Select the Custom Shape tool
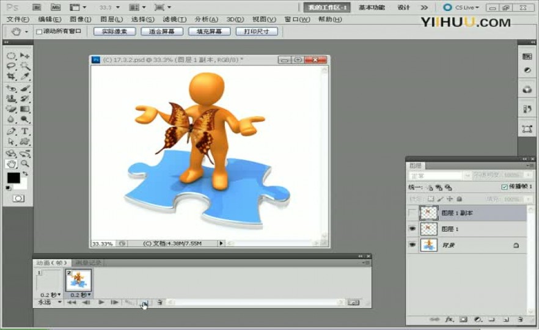The height and width of the screenshot is (330, 539). (x=24, y=141)
